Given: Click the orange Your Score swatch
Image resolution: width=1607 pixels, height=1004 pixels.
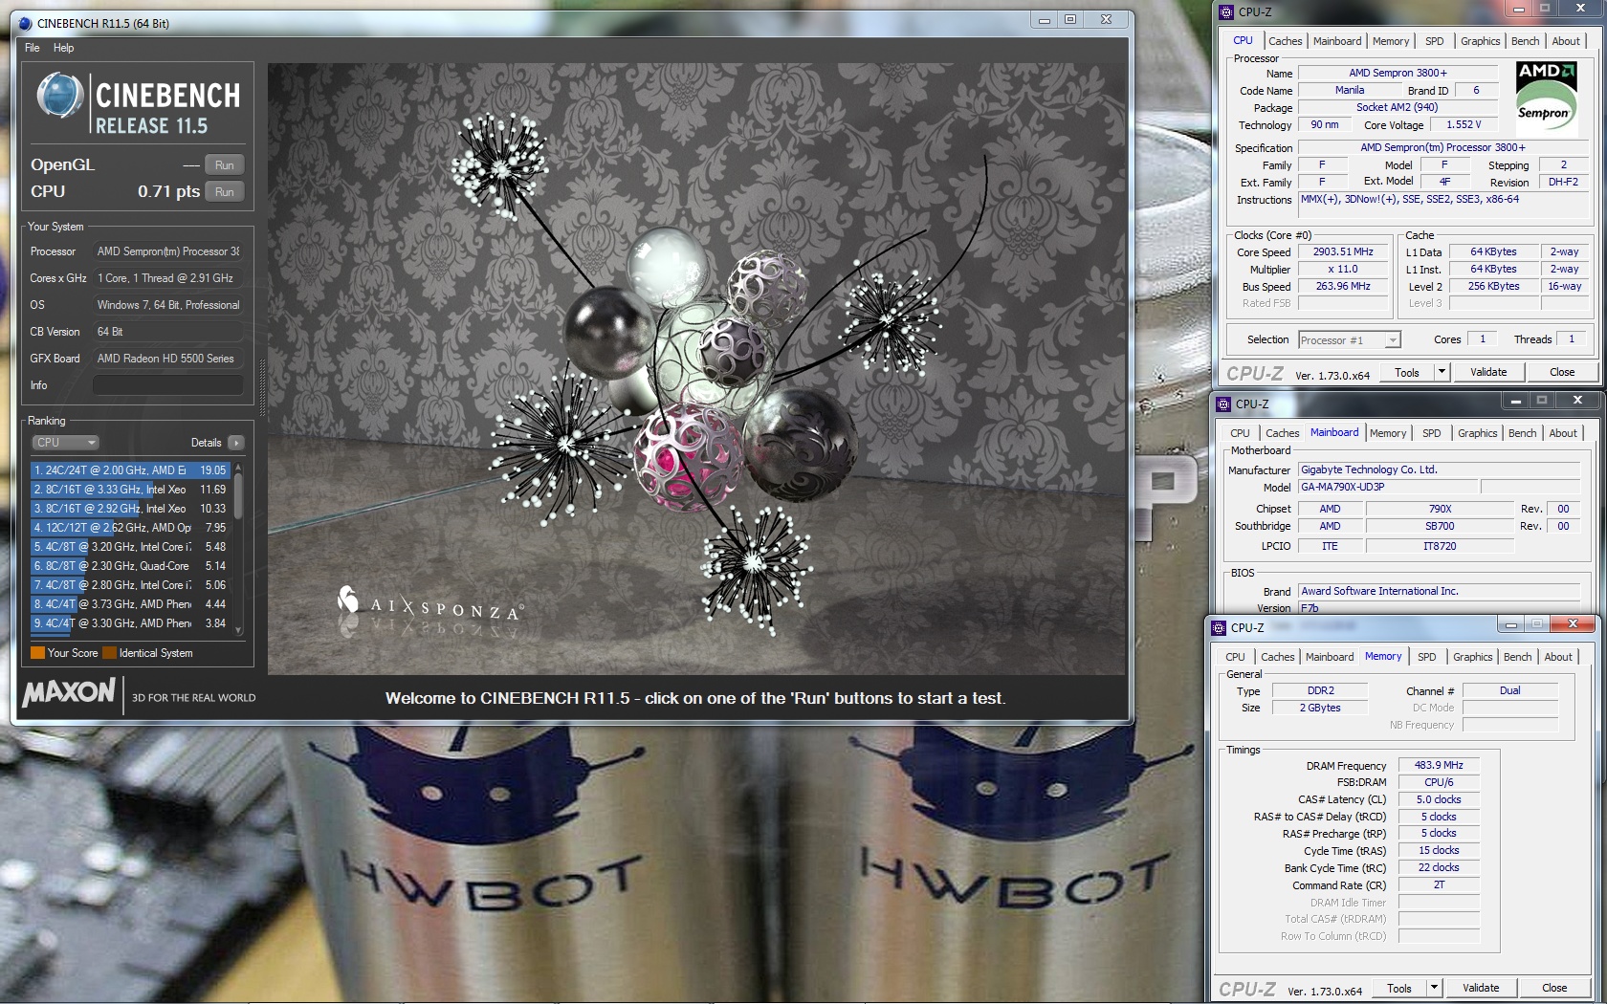Looking at the screenshot, I should [37, 653].
